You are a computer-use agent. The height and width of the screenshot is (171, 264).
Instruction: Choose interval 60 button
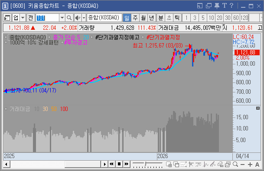236,18
